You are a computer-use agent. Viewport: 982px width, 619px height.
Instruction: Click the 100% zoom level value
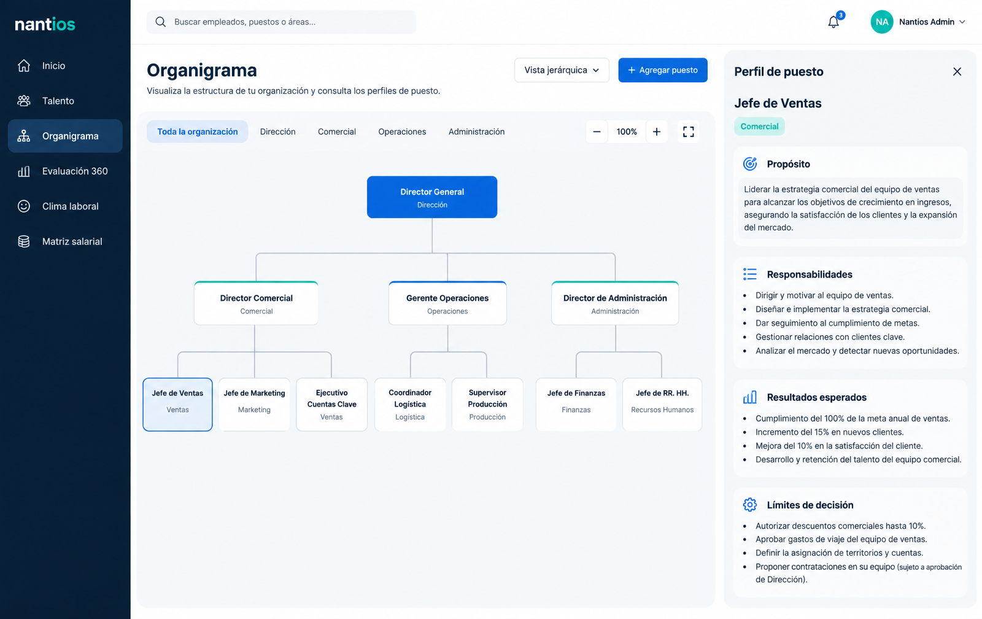tap(627, 131)
